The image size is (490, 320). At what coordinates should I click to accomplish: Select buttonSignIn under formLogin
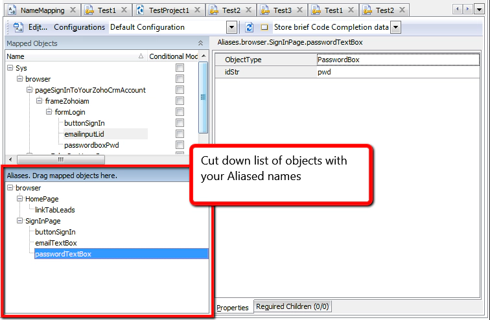pyautogui.click(x=84, y=123)
